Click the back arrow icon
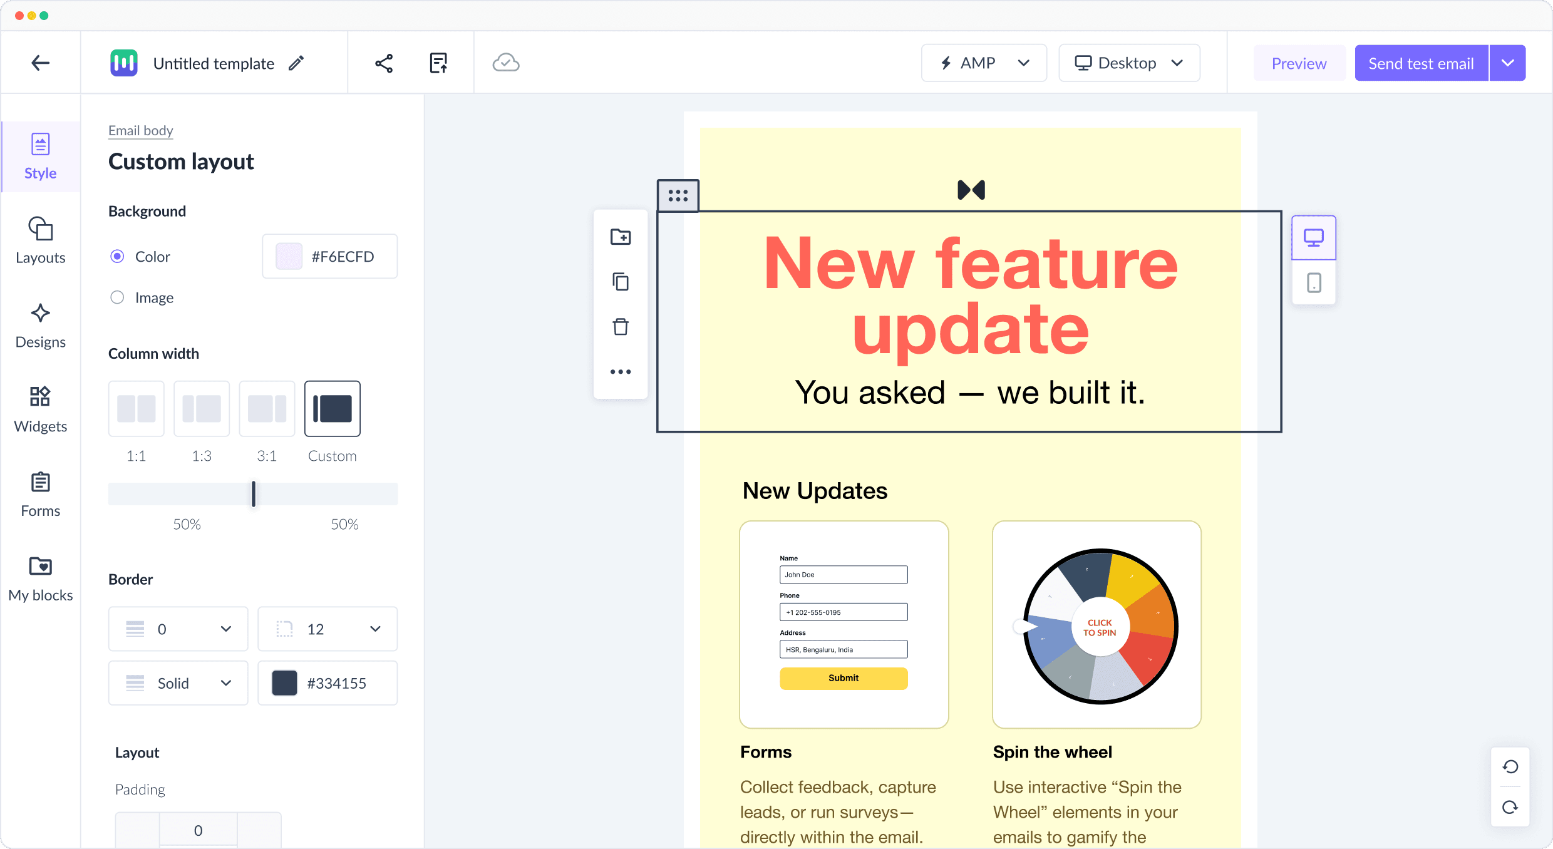This screenshot has width=1553, height=849. [41, 63]
